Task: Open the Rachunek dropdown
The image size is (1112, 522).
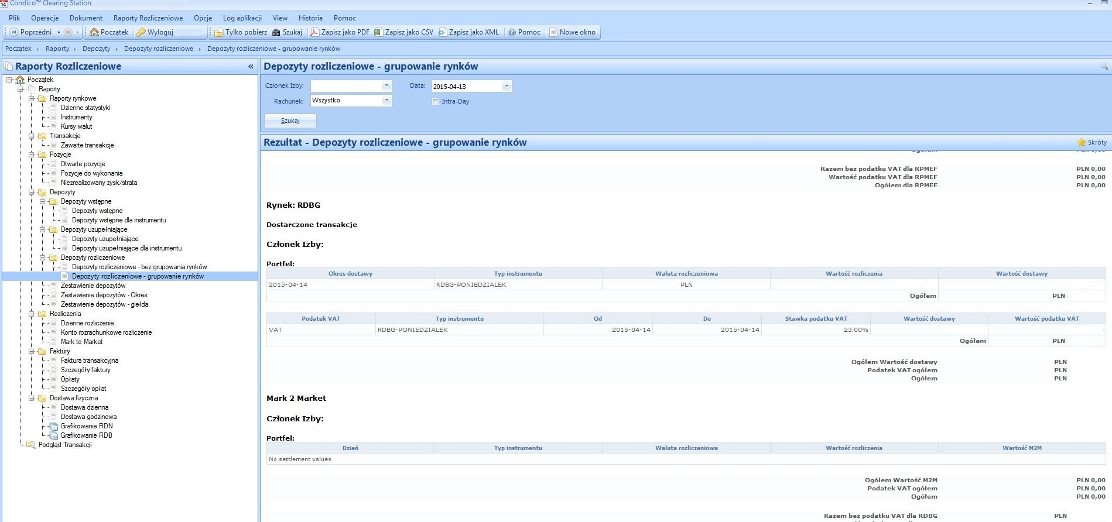Action: [x=386, y=101]
